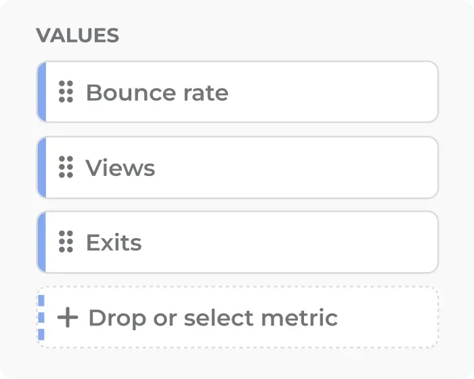Screen dimensions: 474x379
Task: Select the Bounce rate metric label
Action: (157, 92)
